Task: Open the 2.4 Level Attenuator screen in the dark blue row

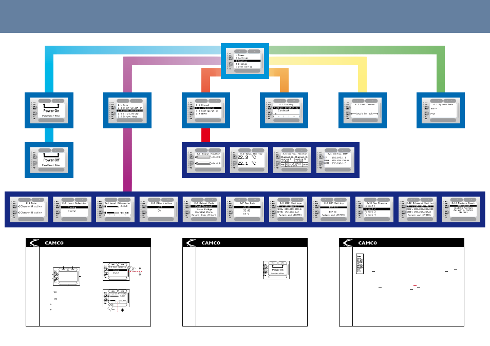Action: point(116,209)
